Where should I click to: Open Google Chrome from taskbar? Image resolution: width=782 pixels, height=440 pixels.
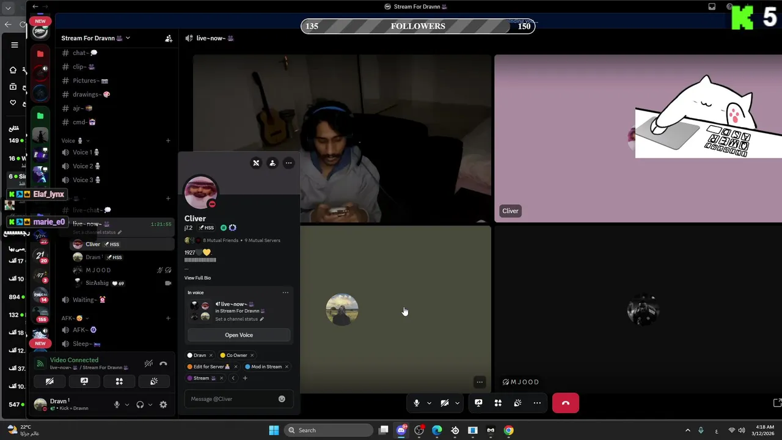508,430
